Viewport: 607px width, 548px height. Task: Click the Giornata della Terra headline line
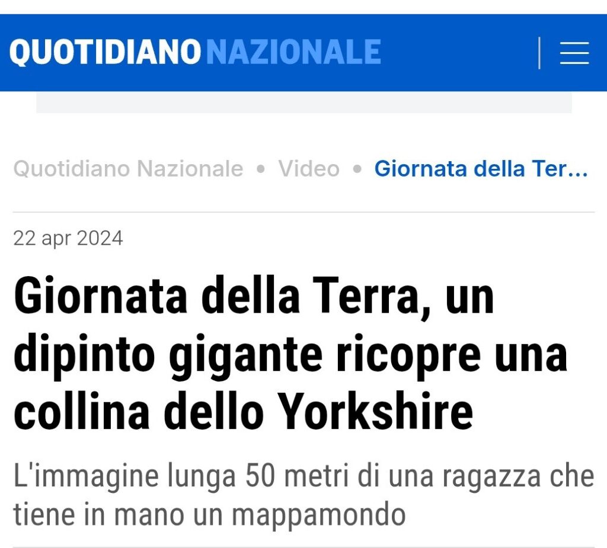coord(254,296)
